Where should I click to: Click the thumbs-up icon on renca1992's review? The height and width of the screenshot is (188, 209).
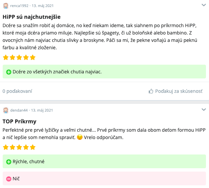(151, 91)
